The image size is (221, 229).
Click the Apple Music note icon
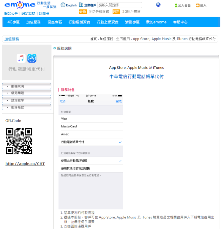21,58
